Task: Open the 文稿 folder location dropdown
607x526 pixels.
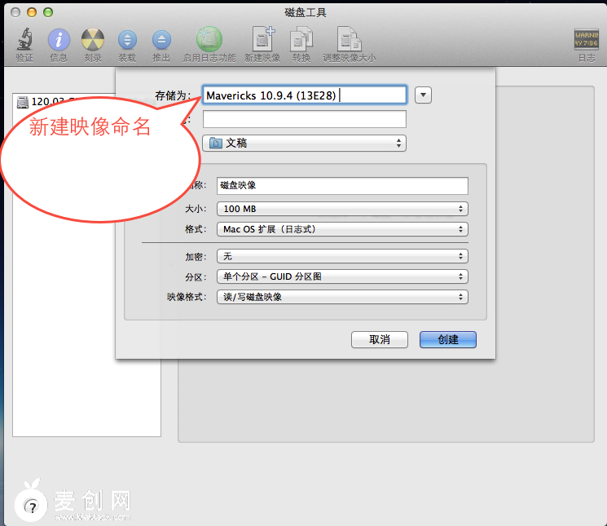Action: (304, 144)
